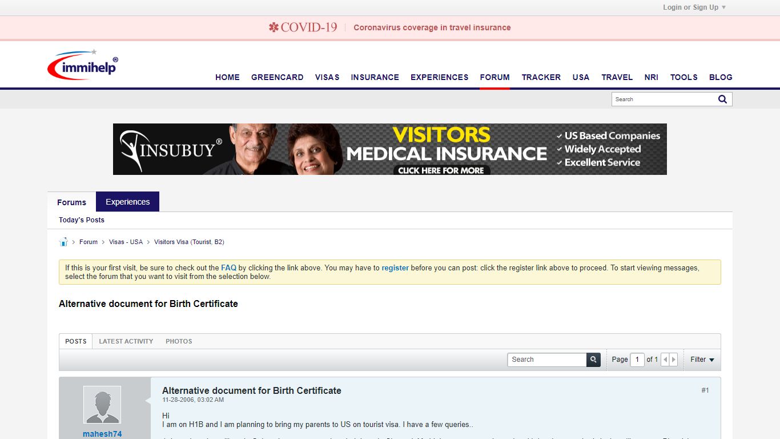
Task: Select the PHOTOS tab
Action: (179, 341)
